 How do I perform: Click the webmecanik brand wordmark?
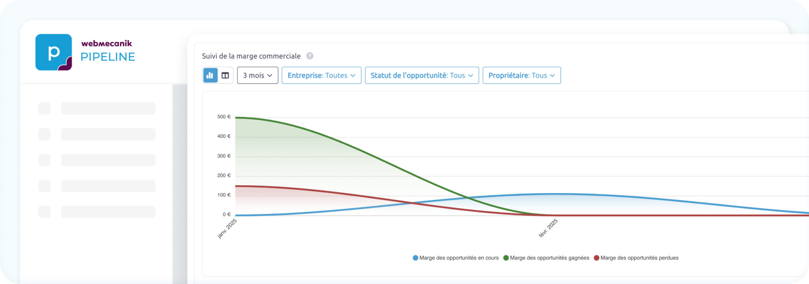tap(107, 43)
